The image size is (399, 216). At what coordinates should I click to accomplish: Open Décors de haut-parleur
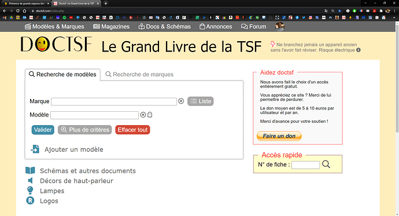click(76, 181)
